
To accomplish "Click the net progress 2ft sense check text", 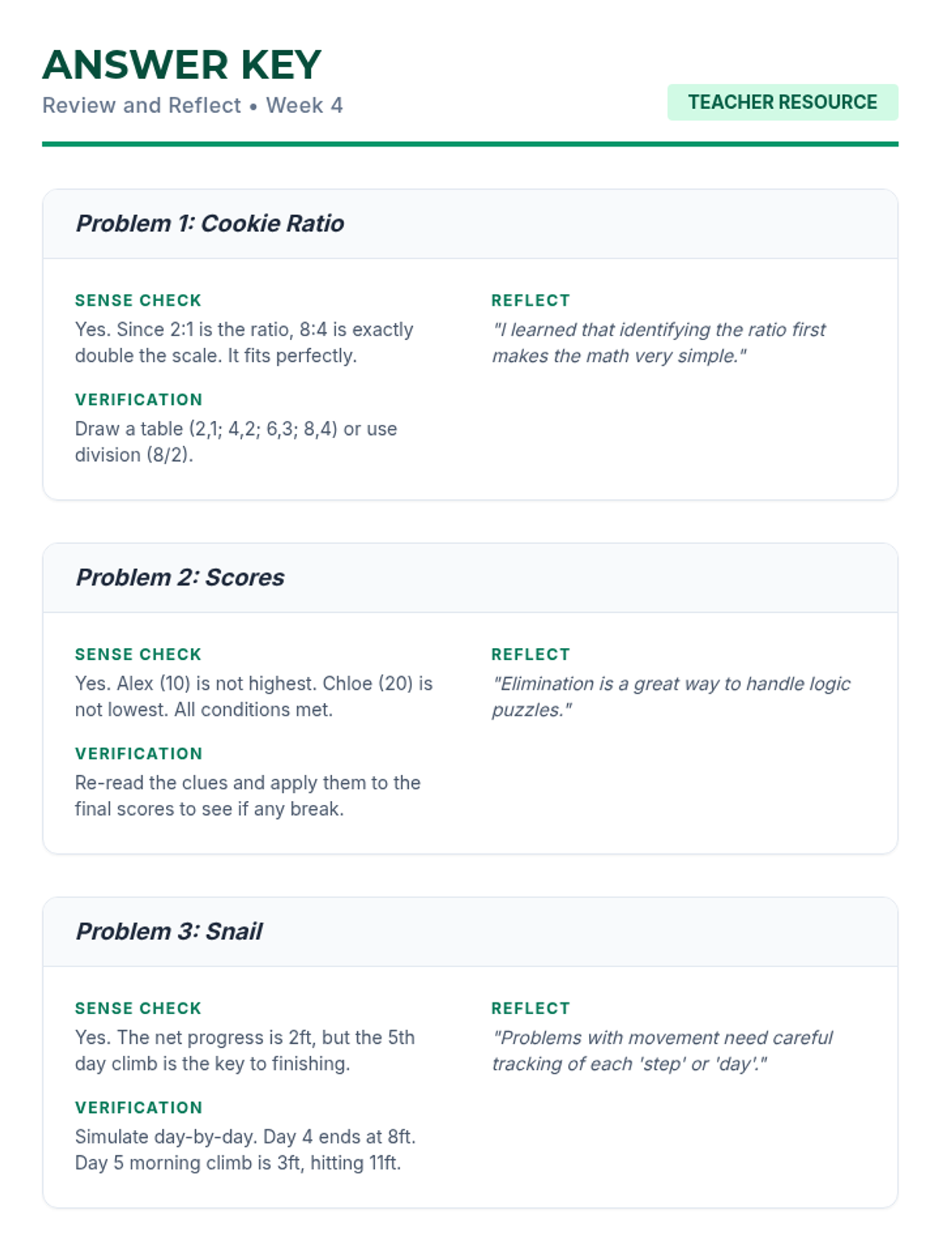I will click(244, 1051).
